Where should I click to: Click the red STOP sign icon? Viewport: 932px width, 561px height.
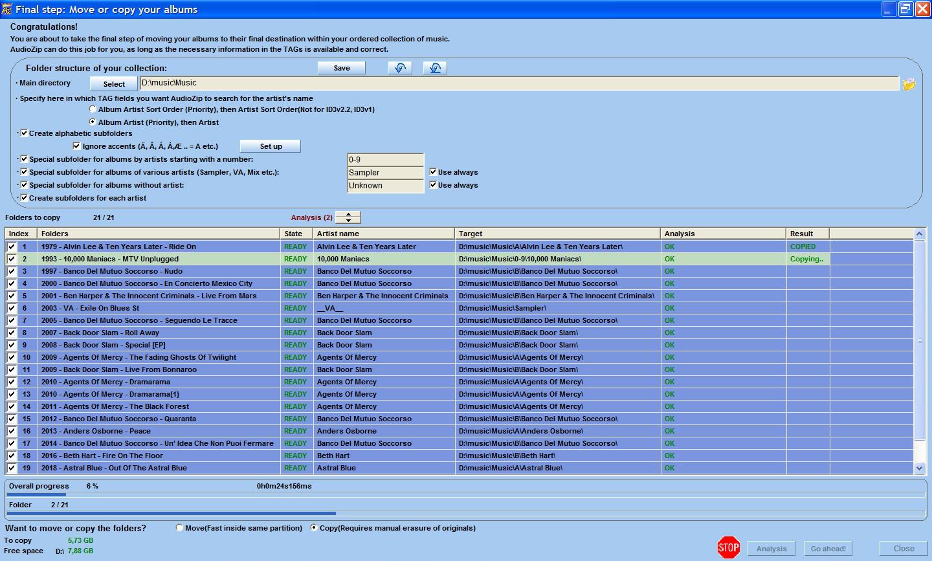(x=729, y=547)
